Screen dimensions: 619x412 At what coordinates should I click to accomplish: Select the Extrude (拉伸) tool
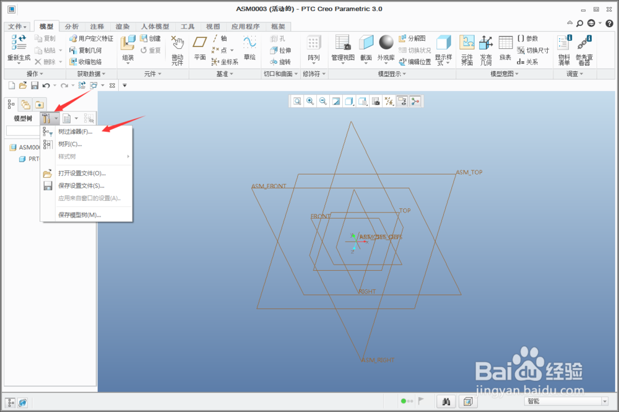(280, 50)
